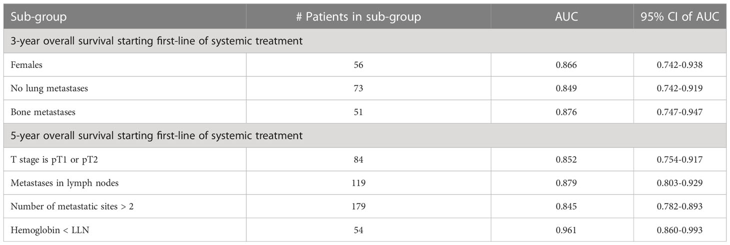
Task: Click the 3-year overall survival section row
Action: click(x=364, y=41)
